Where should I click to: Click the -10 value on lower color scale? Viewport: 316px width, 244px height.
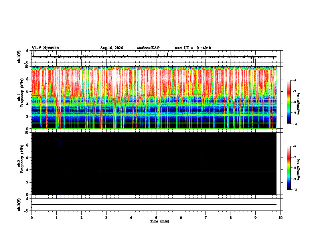(295, 190)
